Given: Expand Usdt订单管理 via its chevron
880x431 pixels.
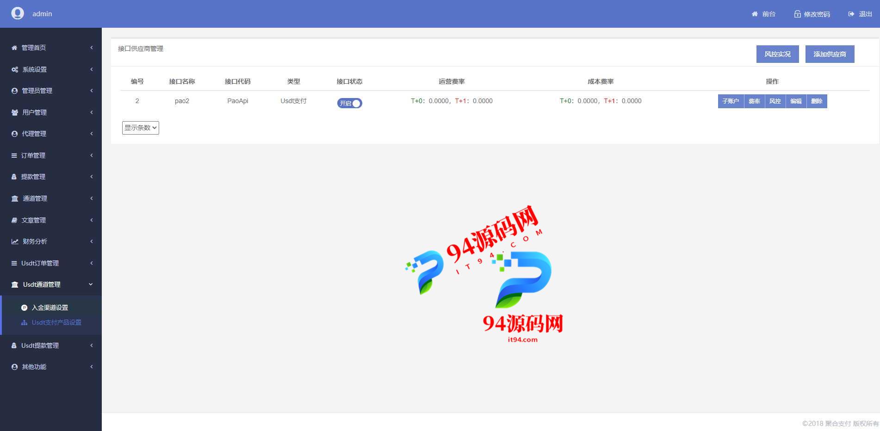Looking at the screenshot, I should pyautogui.click(x=92, y=263).
